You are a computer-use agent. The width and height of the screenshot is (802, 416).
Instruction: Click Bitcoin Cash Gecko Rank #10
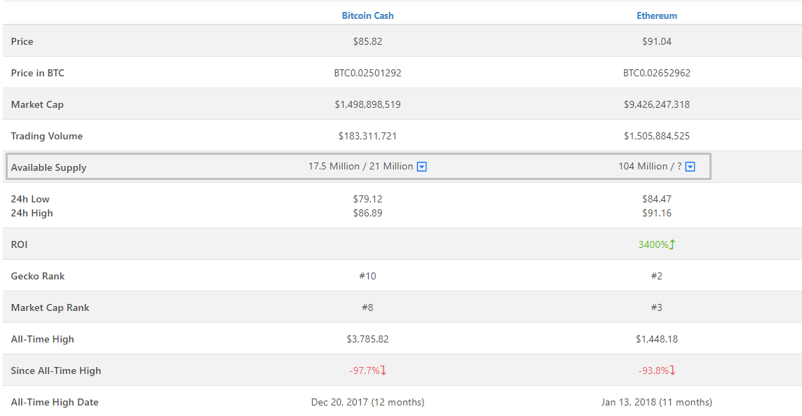pyautogui.click(x=368, y=276)
